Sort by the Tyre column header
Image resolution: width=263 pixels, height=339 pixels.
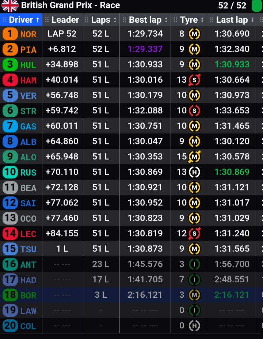click(x=189, y=20)
